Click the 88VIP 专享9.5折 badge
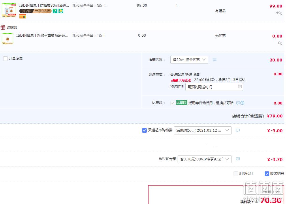This screenshot has width=286, height=204. (35, 11)
